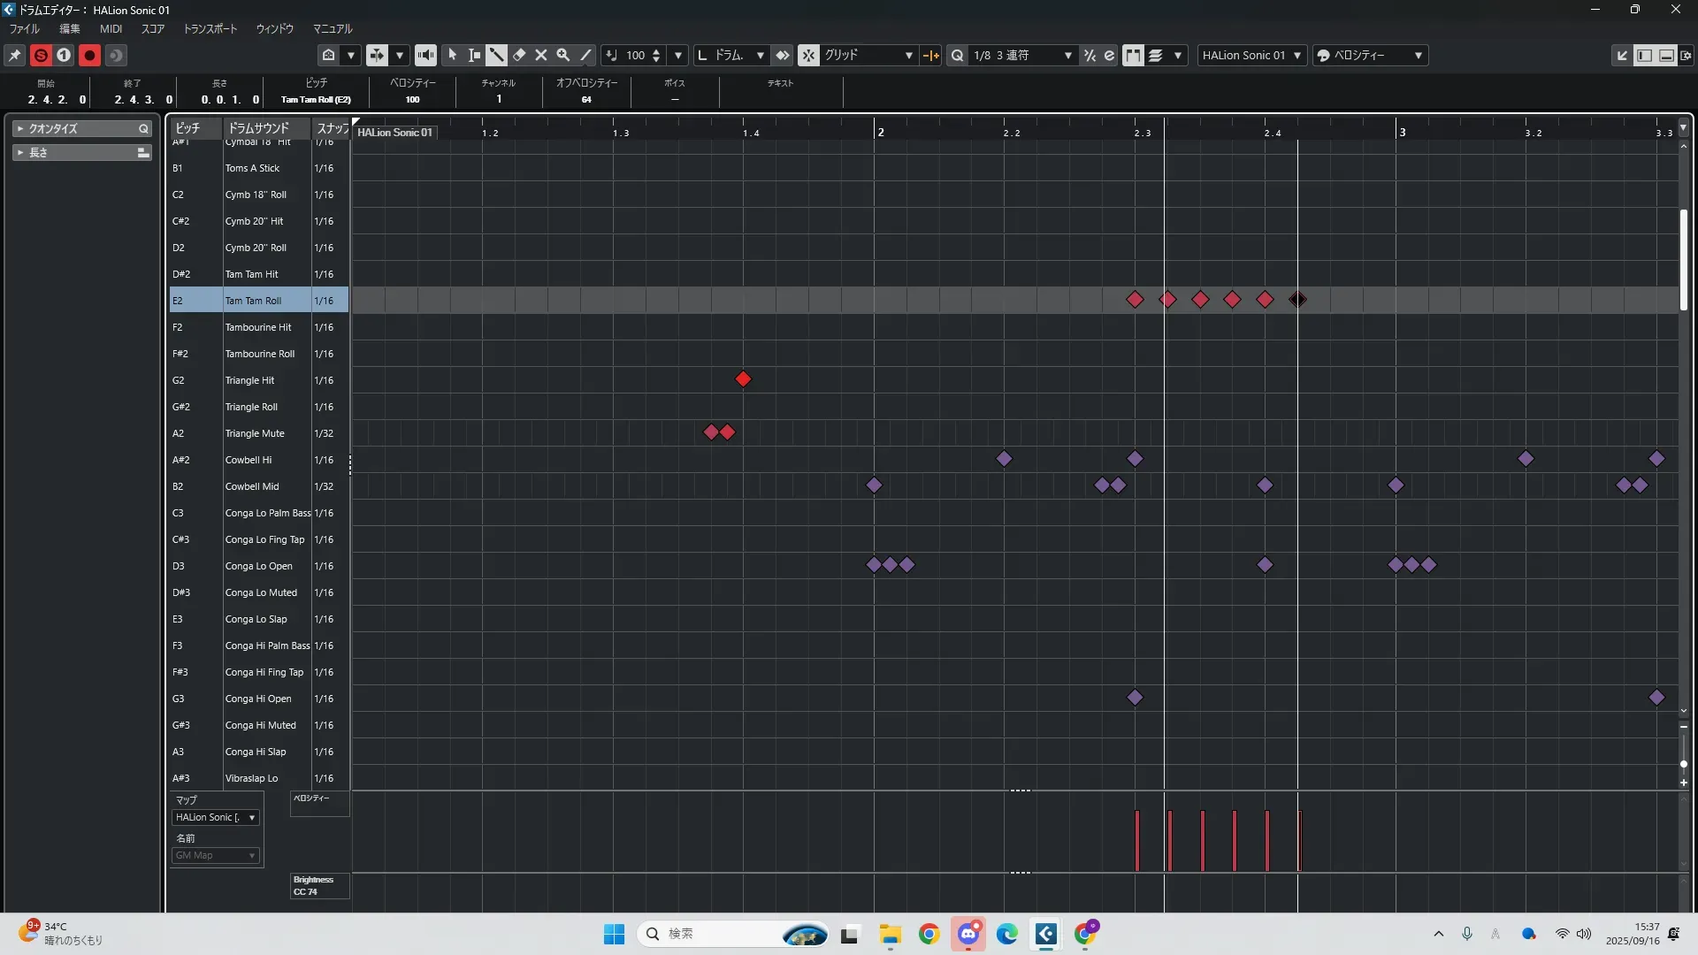Toggle the Record in Editor button
The height and width of the screenshot is (955, 1698).
tap(89, 56)
